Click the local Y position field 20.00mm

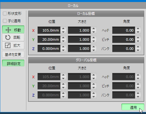49,39
